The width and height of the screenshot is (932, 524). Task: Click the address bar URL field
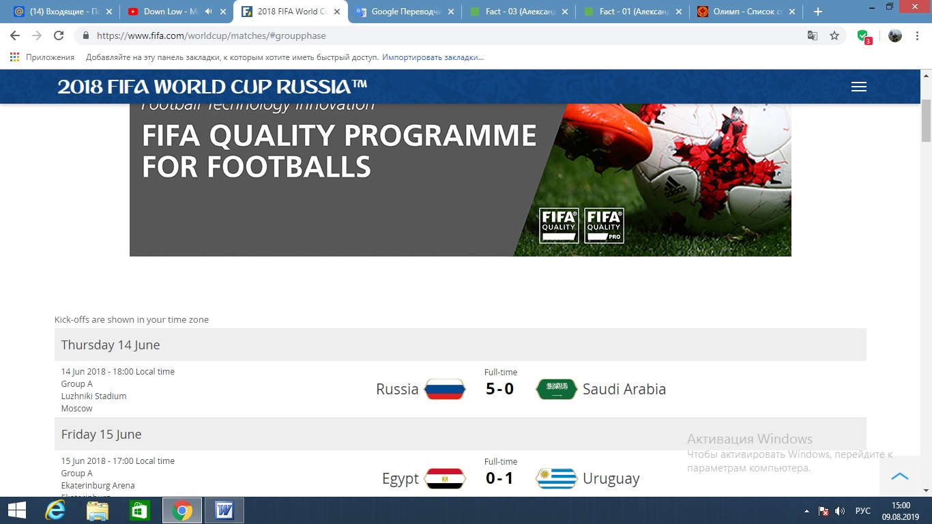(x=437, y=35)
